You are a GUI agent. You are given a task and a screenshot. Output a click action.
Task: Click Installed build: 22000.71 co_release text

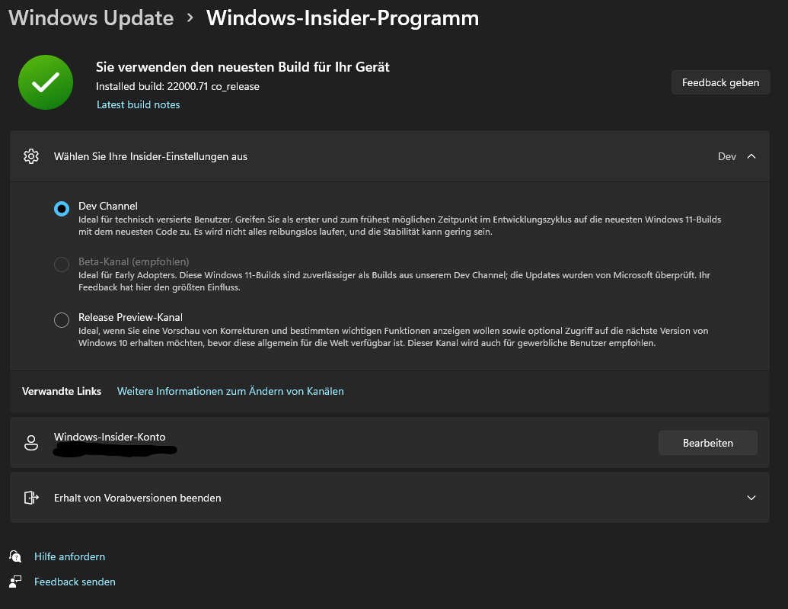177,86
